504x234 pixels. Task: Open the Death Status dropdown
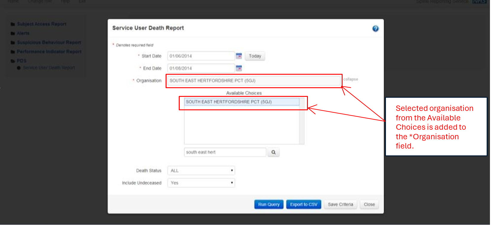(201, 171)
